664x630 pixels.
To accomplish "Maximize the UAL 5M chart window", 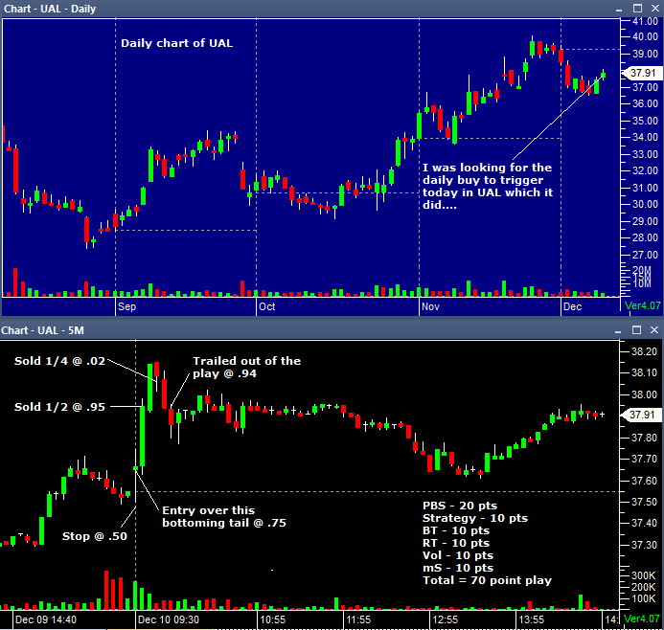I will tap(636, 329).
